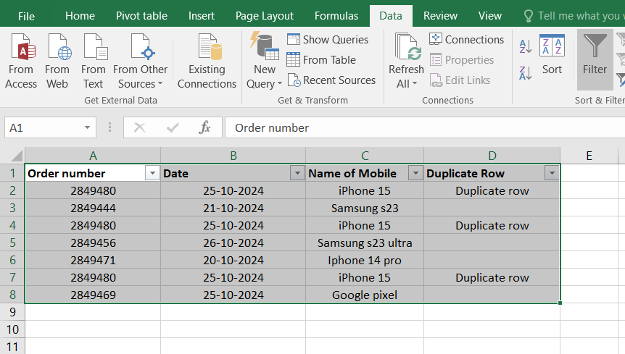Open the File tab

pyautogui.click(x=26, y=16)
